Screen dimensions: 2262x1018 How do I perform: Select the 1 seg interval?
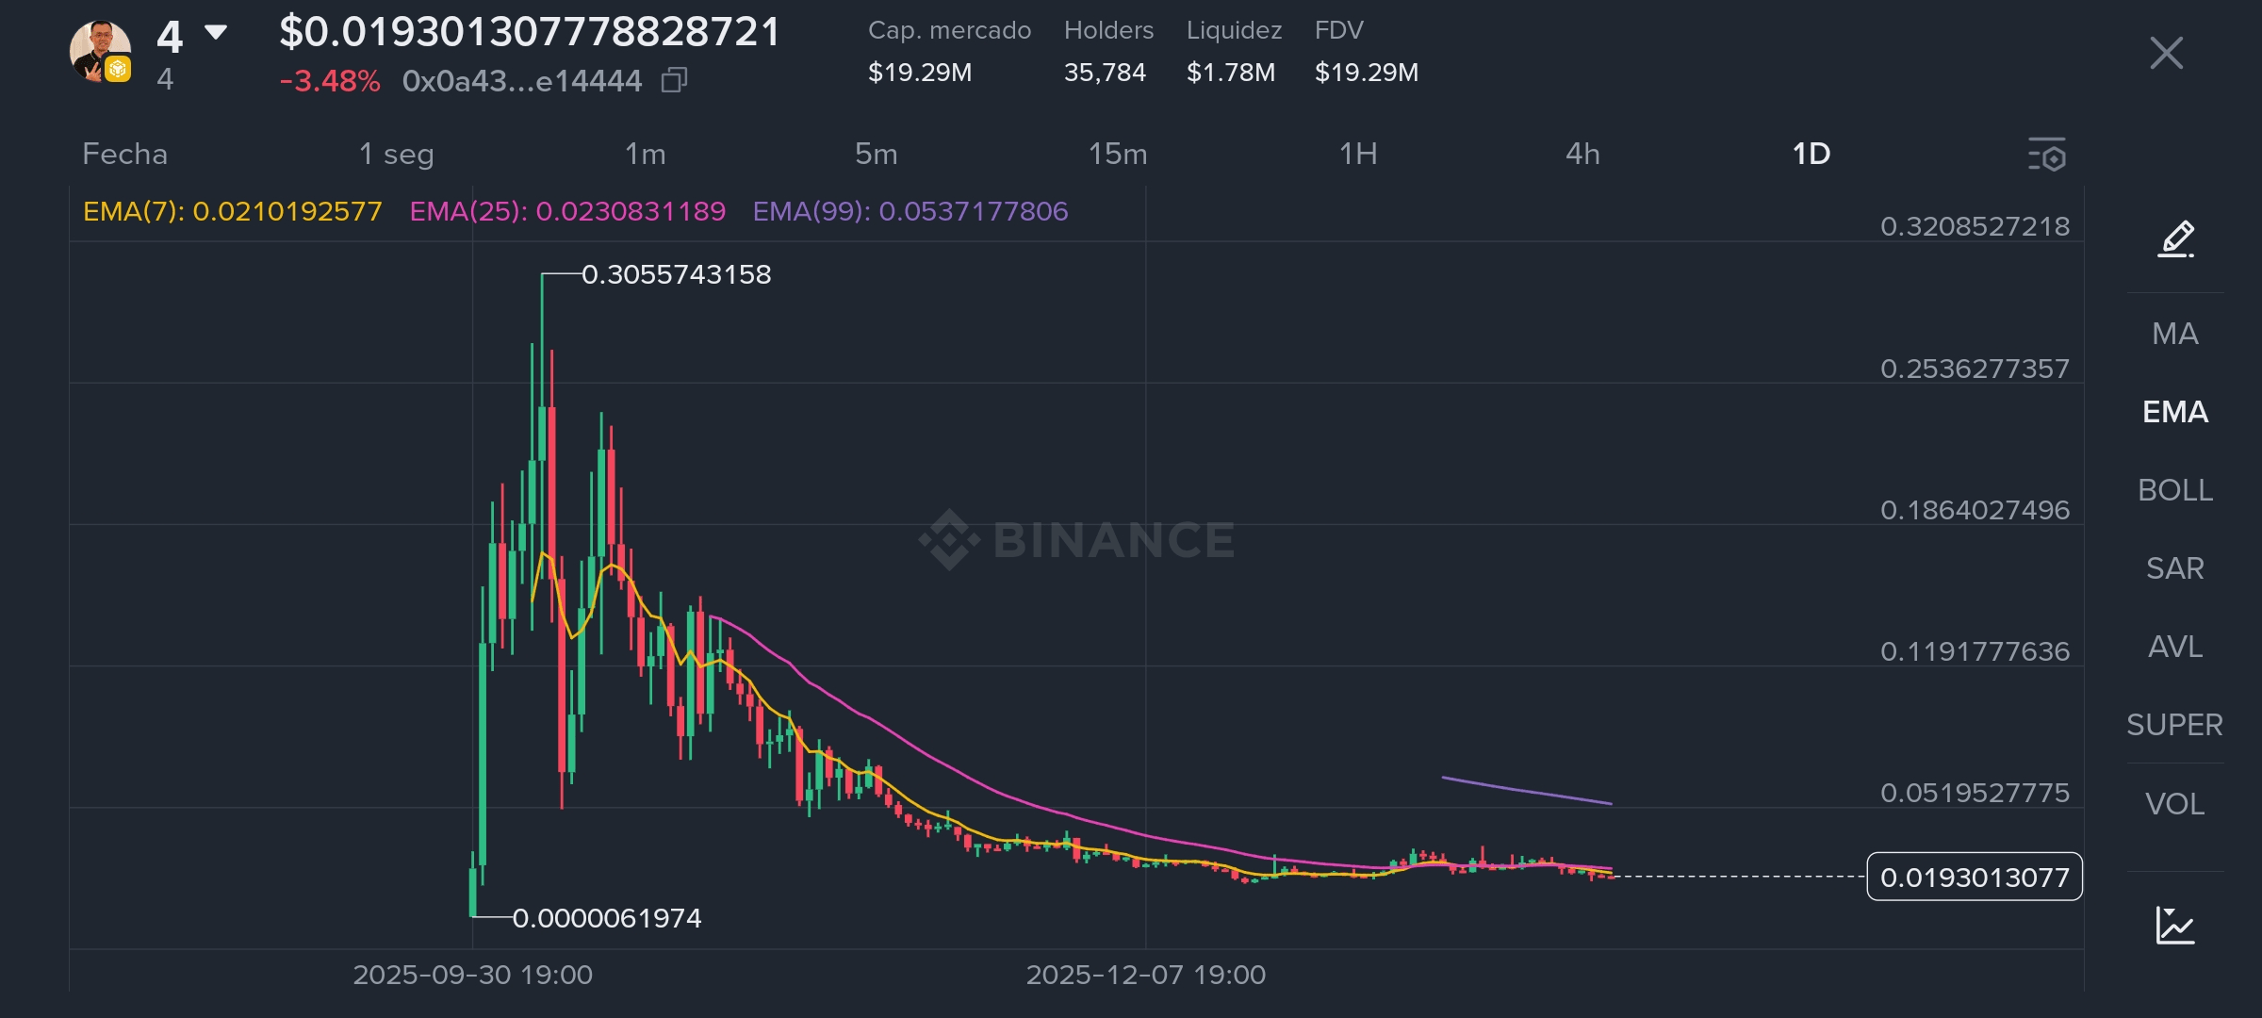[x=396, y=154]
